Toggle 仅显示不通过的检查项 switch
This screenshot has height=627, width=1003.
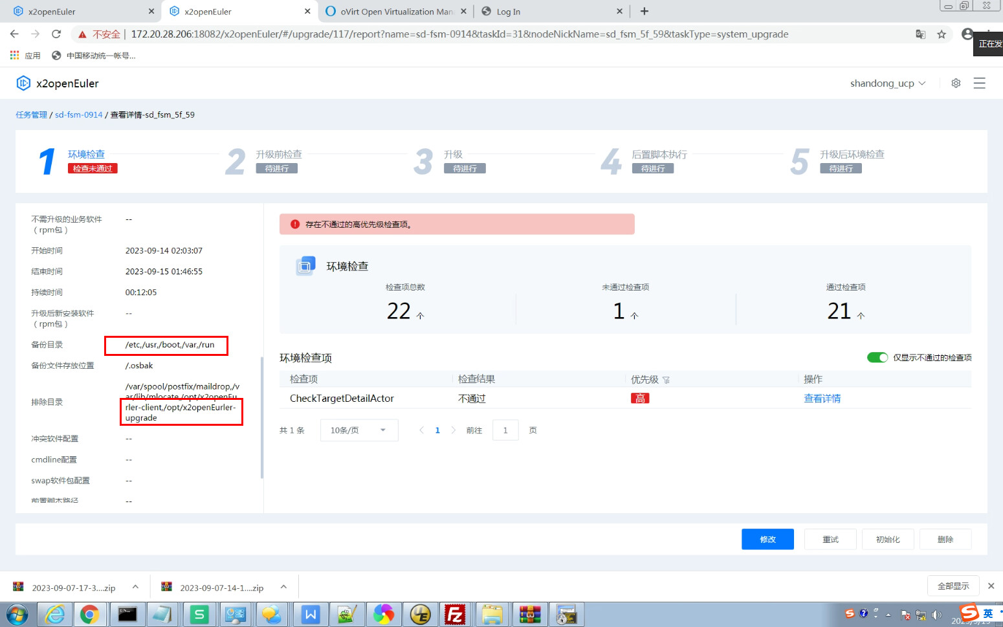click(877, 358)
